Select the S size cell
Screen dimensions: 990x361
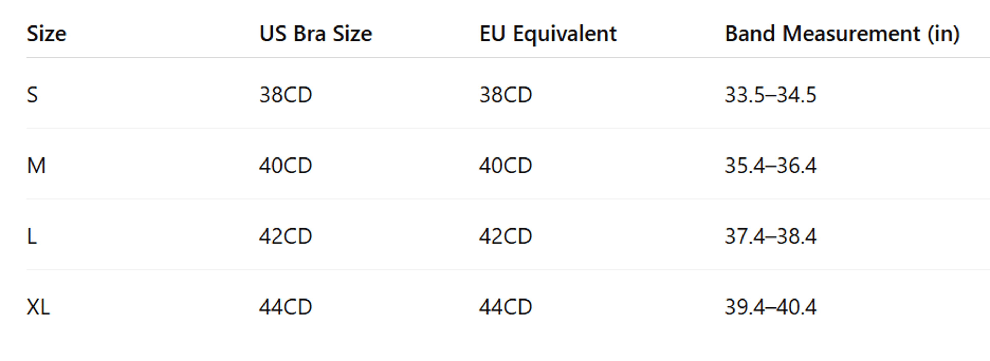[x=32, y=95]
